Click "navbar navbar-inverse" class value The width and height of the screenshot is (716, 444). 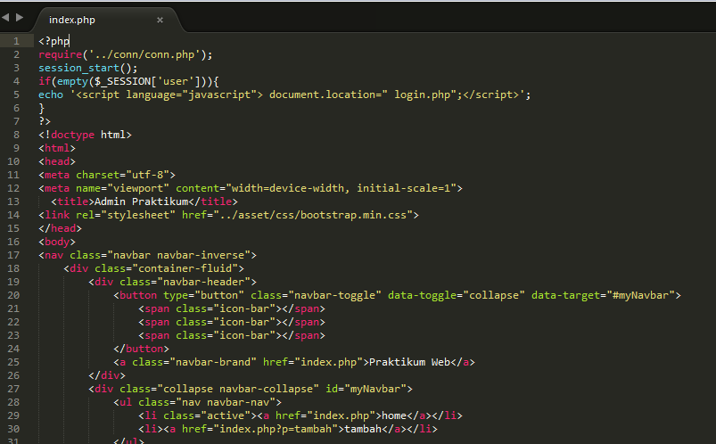coord(178,255)
